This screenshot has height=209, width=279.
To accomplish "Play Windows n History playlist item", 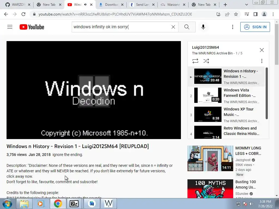I will (226, 76).
